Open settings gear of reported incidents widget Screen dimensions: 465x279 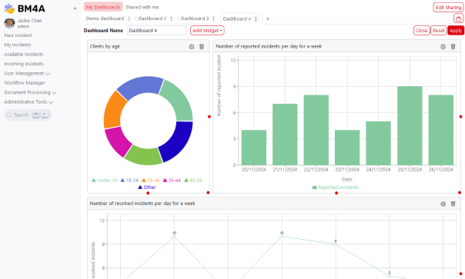point(443,46)
